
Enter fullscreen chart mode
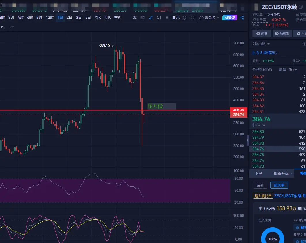(x=193, y=18)
